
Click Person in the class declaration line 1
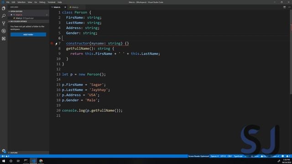81,12
